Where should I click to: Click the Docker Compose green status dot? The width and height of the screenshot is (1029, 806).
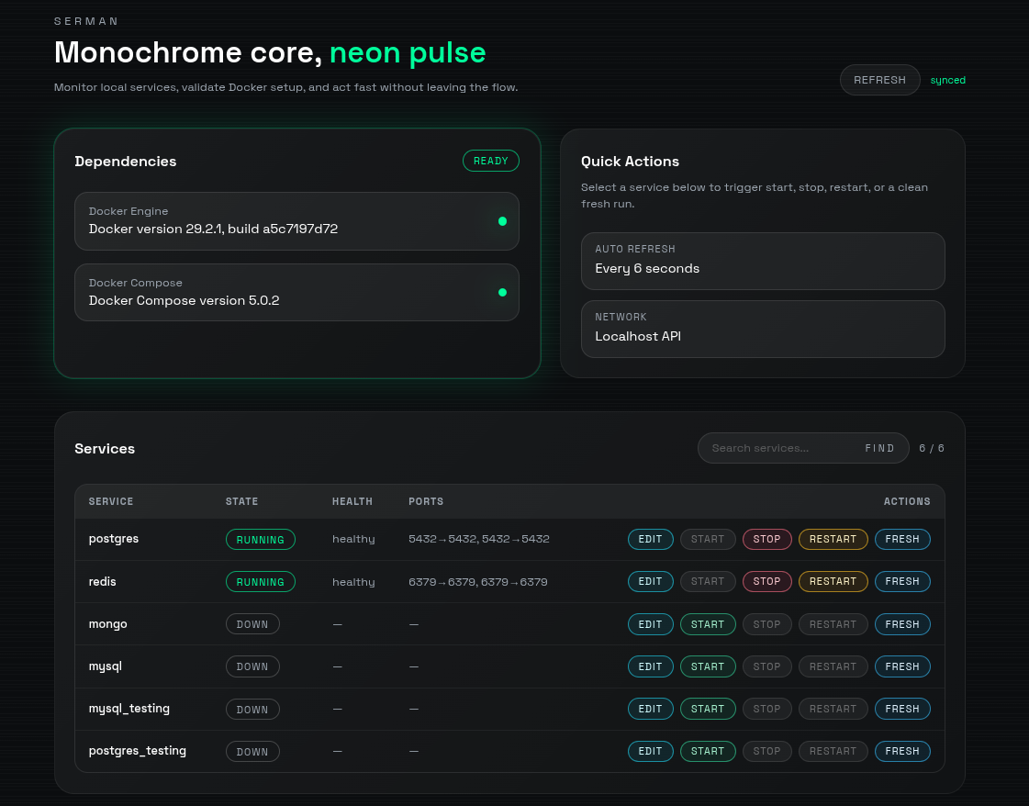[502, 292]
